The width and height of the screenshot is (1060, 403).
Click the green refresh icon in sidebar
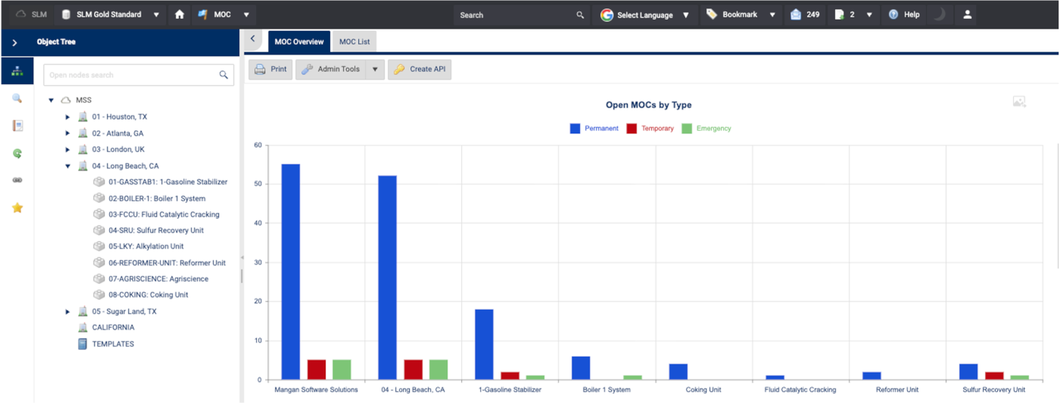(x=17, y=153)
